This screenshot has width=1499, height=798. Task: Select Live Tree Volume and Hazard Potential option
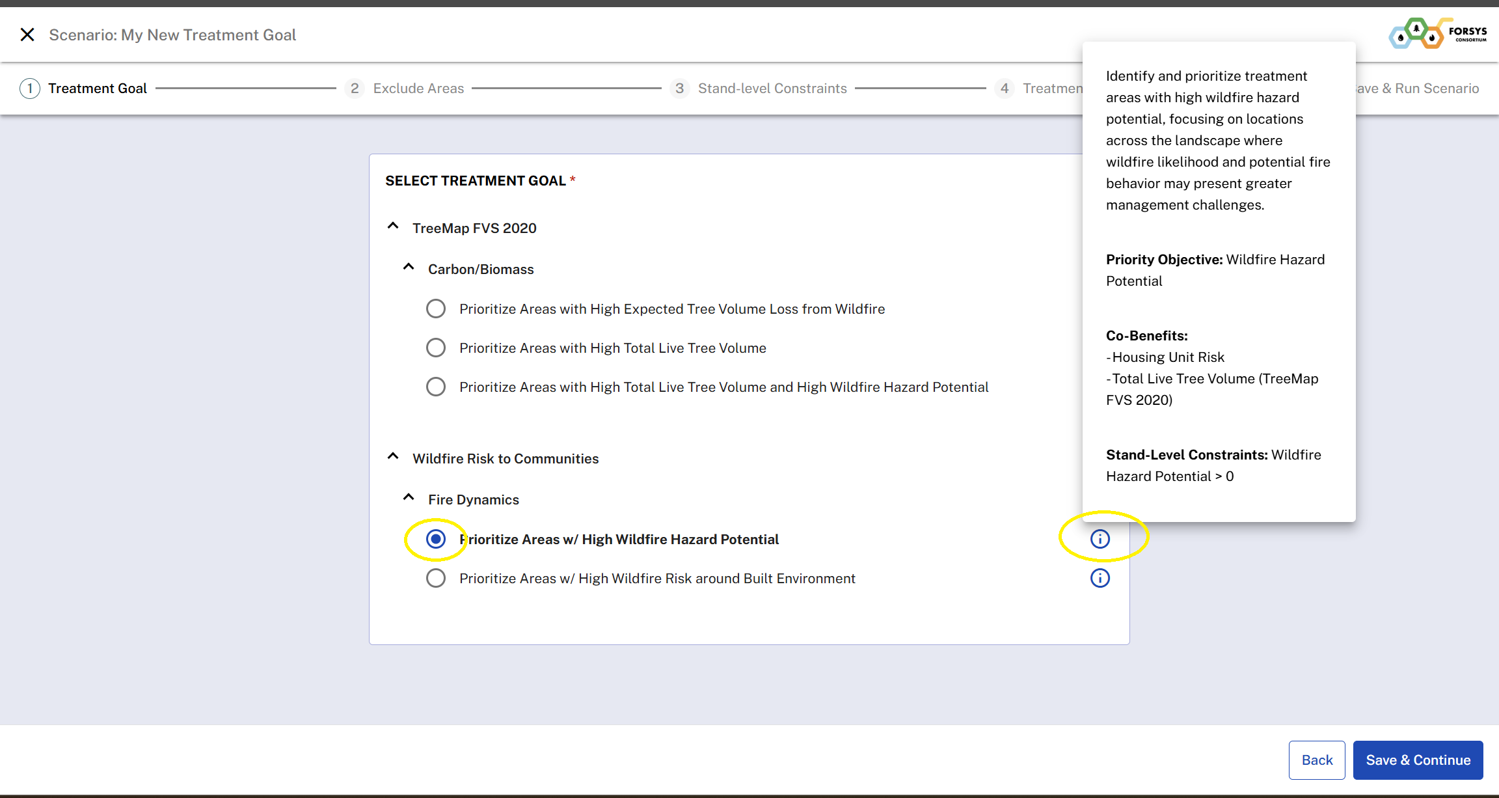[x=436, y=387]
